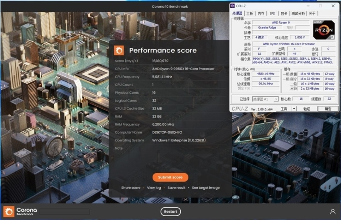Click the 三级 cache value 2 x 32 MBytes
Screen dimensions: 341x220
[x=310, y=89]
